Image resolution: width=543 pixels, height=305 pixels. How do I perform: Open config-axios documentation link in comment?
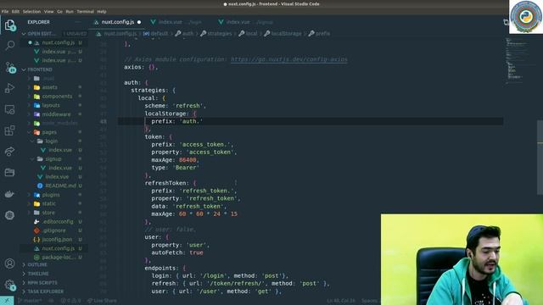click(x=288, y=59)
